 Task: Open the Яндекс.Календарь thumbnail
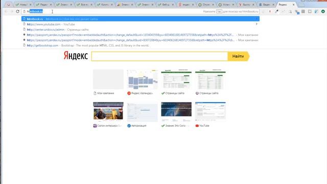tap(142, 79)
